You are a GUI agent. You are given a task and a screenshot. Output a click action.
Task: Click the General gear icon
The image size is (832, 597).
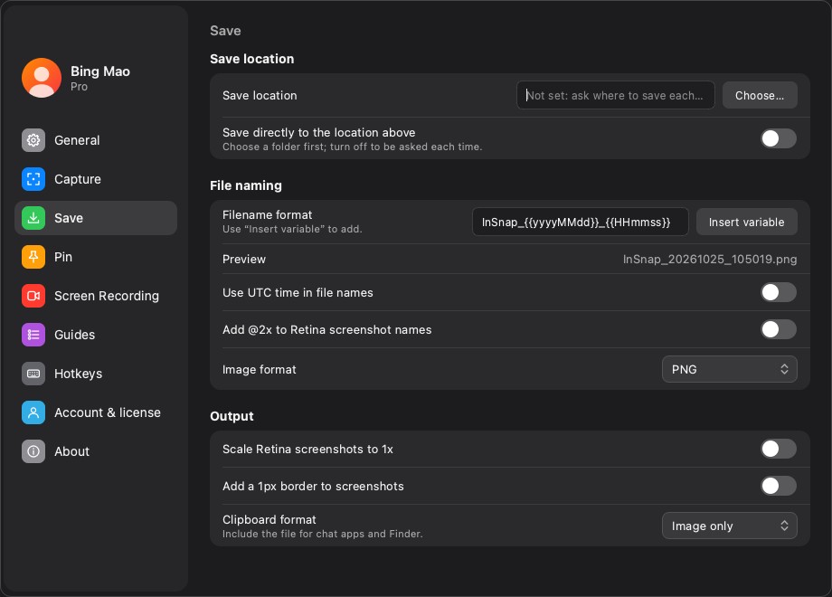click(33, 140)
